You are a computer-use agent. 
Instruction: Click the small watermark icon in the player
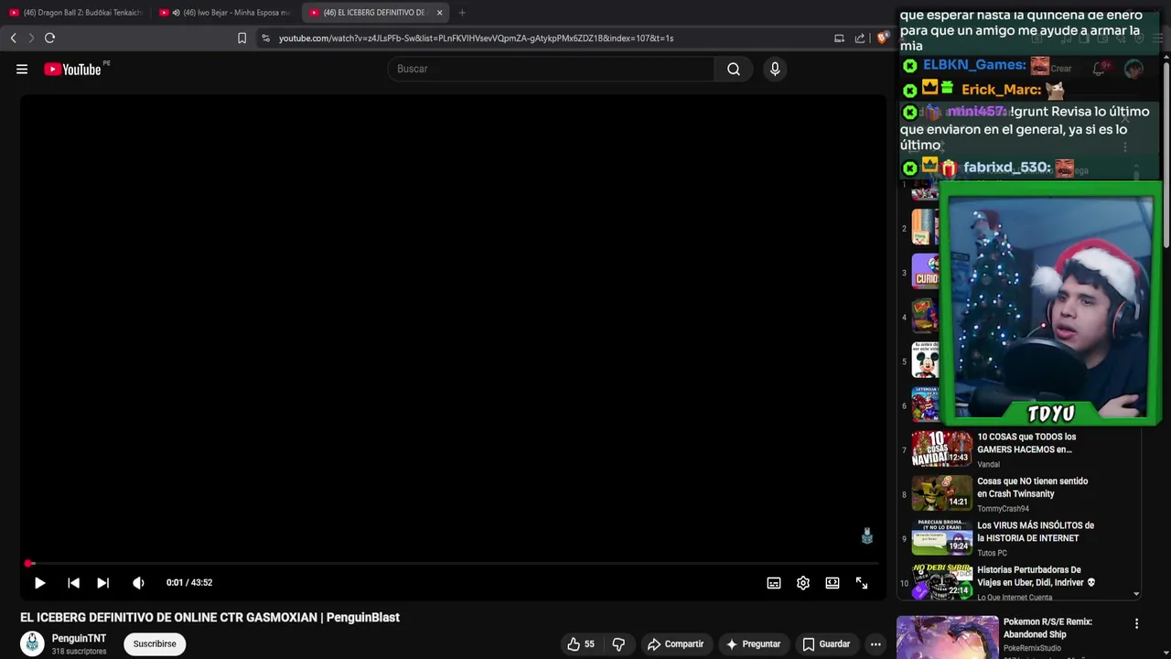pos(867,536)
